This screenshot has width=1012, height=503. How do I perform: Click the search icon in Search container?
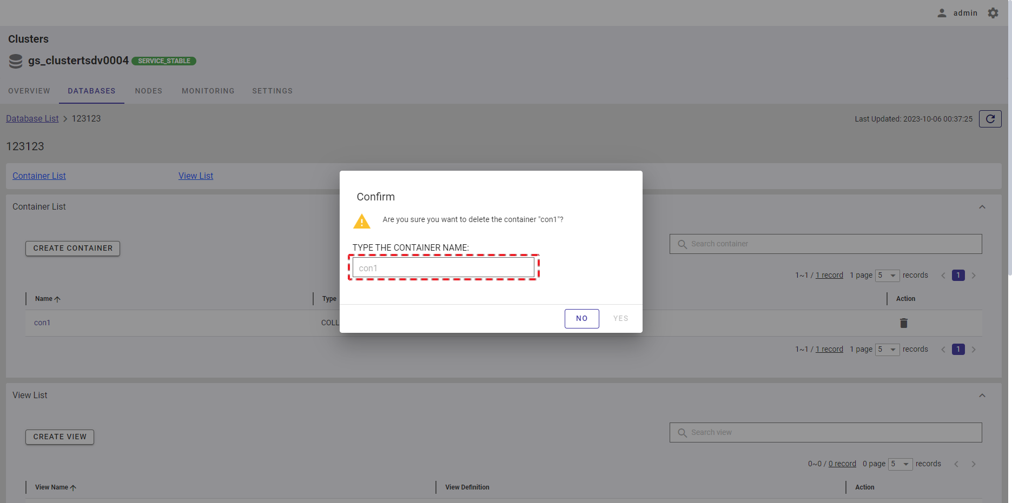click(682, 244)
